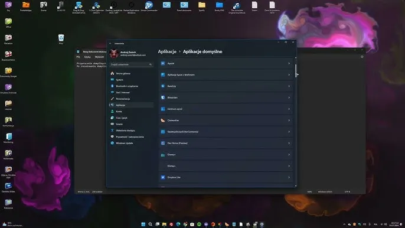Screen dimensions: 405x228
Task: Select the Monitoring desktop icon
Action: (8, 138)
